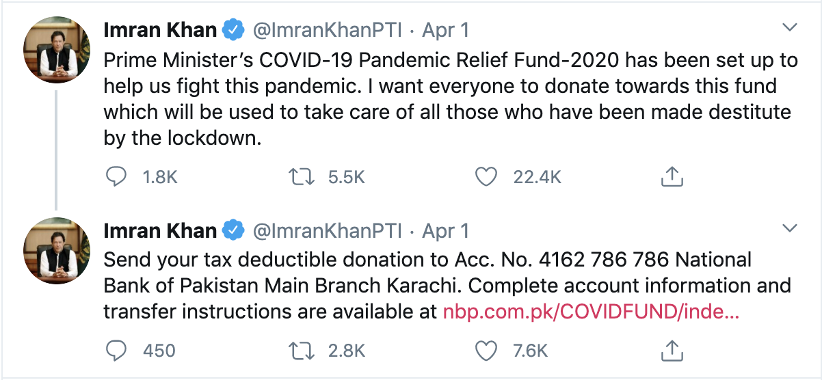Viewport: 822px width, 380px height.
Task: Open the Apr 1 timestamp on second tweet
Action: pyautogui.click(x=446, y=231)
